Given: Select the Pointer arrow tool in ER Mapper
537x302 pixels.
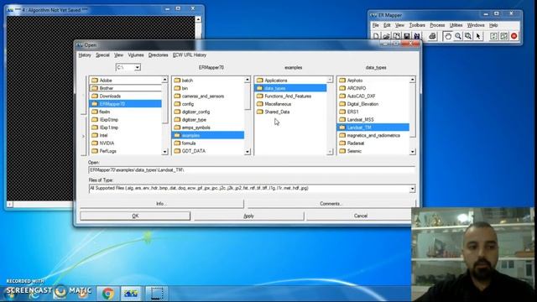Looking at the screenshot, I should click(x=478, y=36).
